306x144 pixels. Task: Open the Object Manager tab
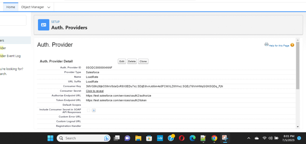pyautogui.click(x=32, y=7)
